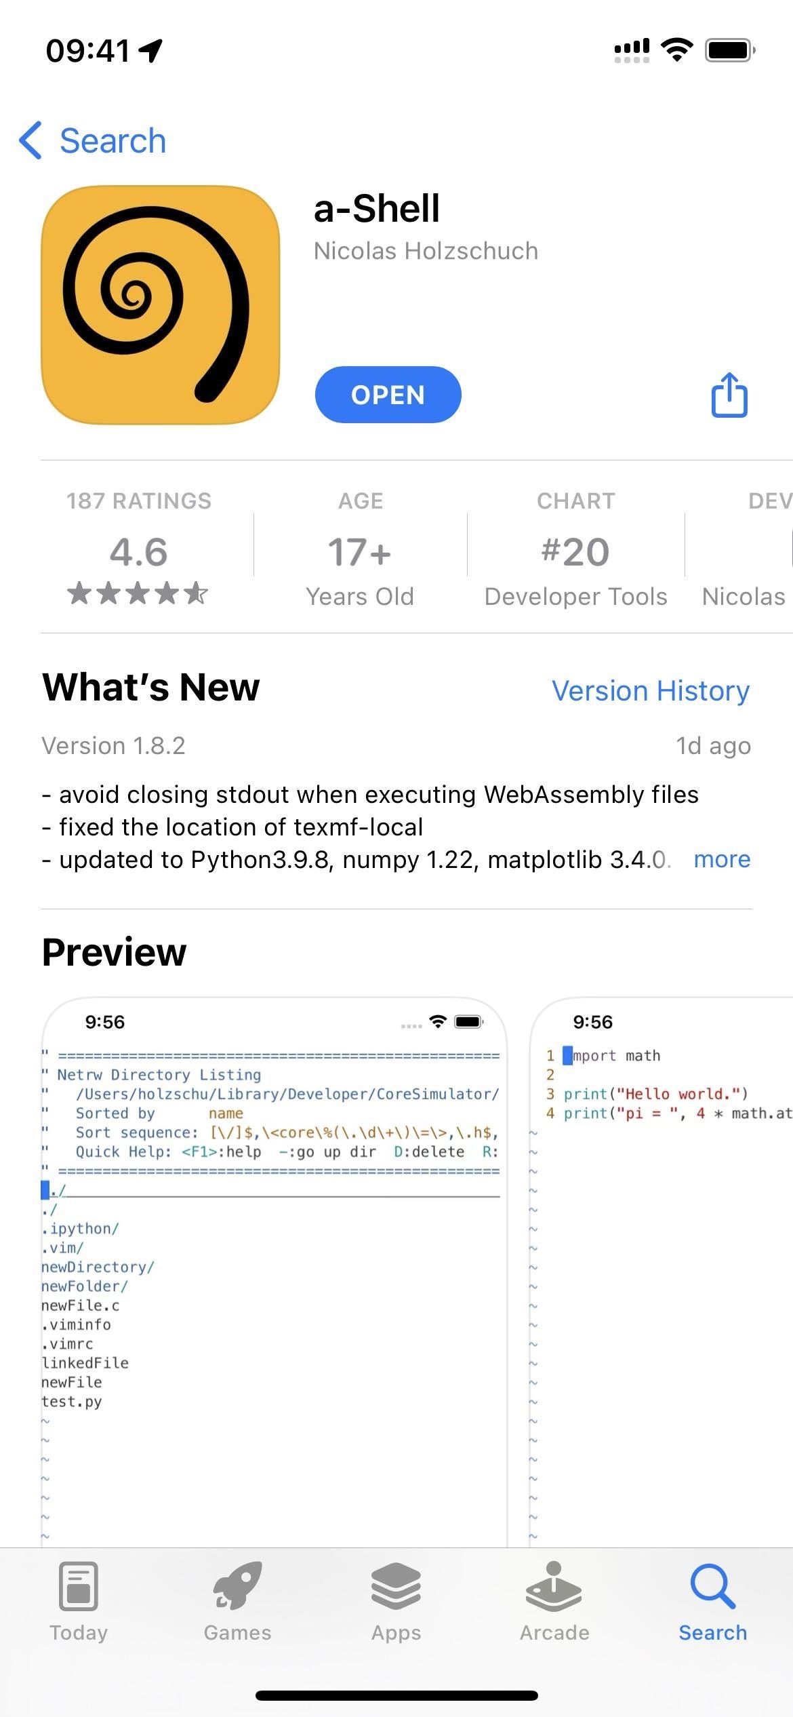This screenshot has width=793, height=1717.
Task: Tap 'avoid closing stdout' release note line
Action: click(370, 794)
